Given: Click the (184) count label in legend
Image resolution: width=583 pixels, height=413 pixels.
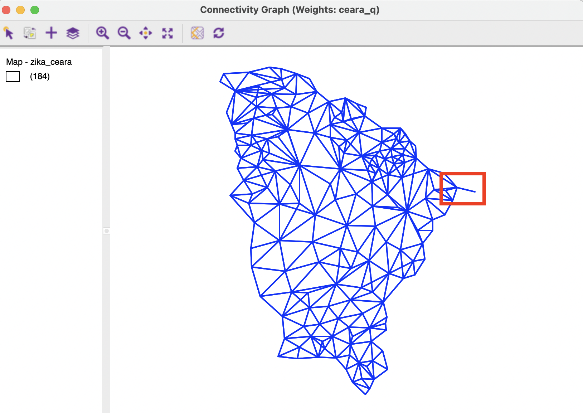Looking at the screenshot, I should [x=40, y=76].
